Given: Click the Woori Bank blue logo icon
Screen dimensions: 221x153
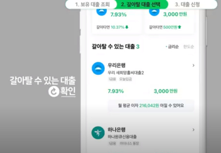Looking at the screenshot, I should pos(98,69).
